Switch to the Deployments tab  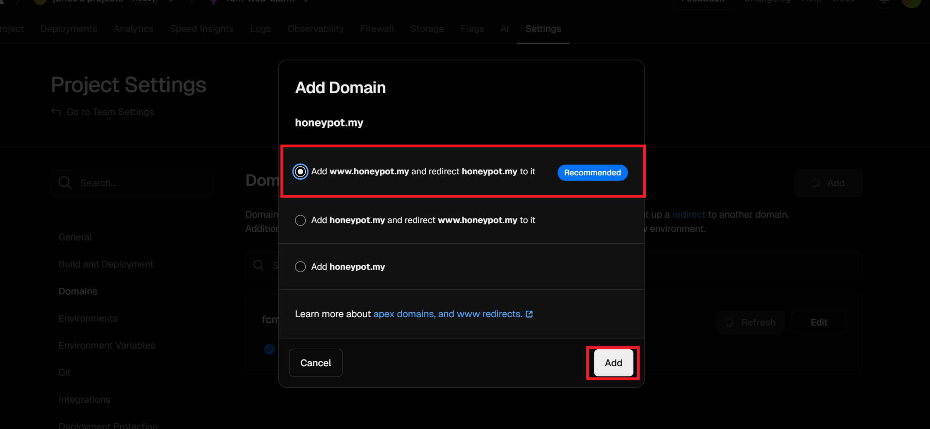point(68,29)
